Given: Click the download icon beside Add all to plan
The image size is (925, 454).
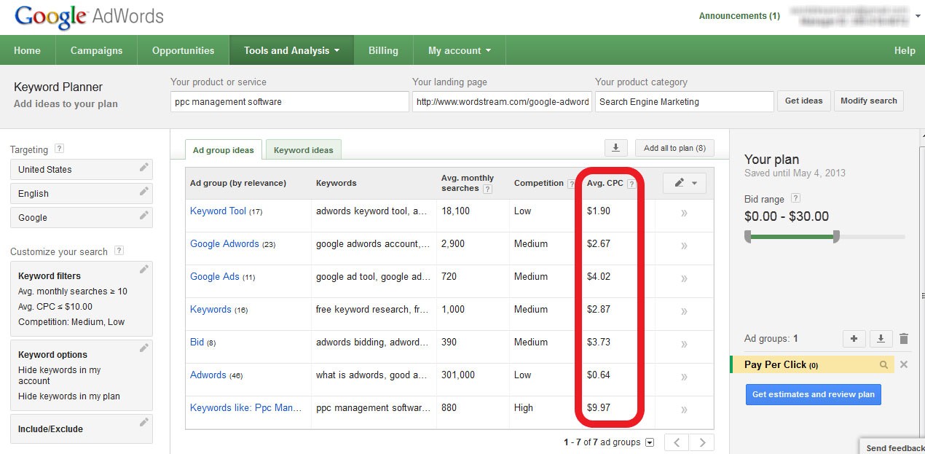Looking at the screenshot, I should tap(615, 148).
